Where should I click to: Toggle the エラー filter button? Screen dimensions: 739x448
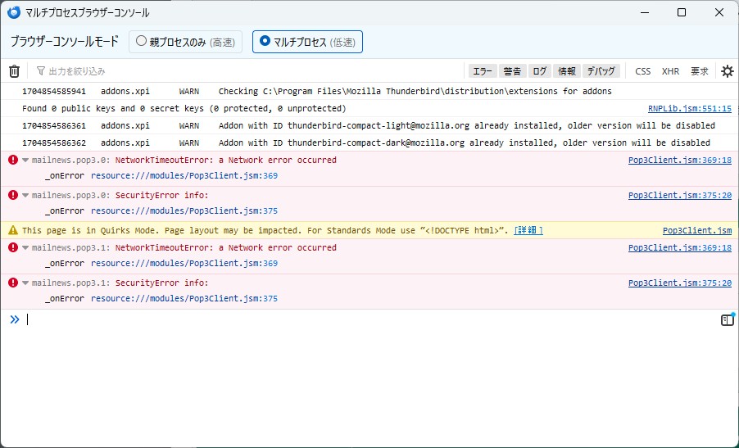coord(483,71)
